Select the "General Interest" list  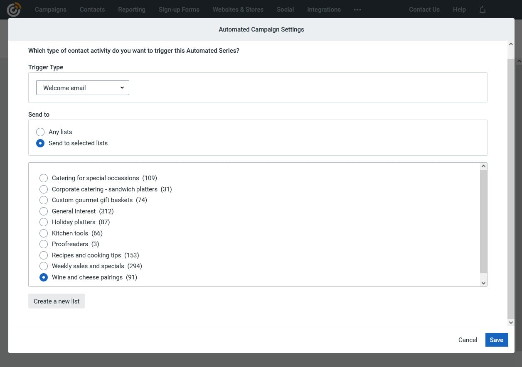click(x=44, y=211)
